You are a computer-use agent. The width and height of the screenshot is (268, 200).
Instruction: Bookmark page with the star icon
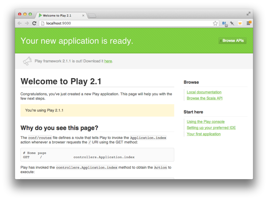pyautogui.click(x=215, y=23)
